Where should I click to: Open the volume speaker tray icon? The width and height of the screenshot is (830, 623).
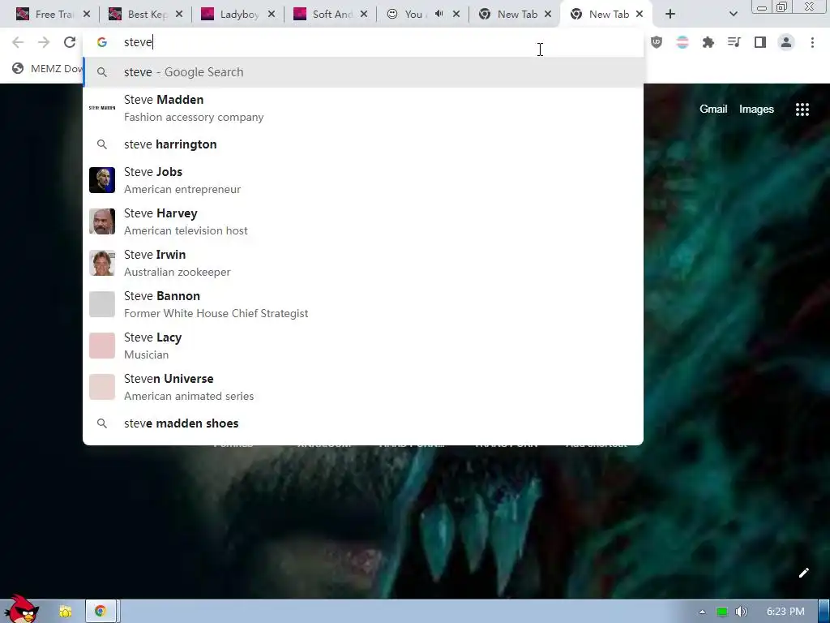[x=742, y=612]
